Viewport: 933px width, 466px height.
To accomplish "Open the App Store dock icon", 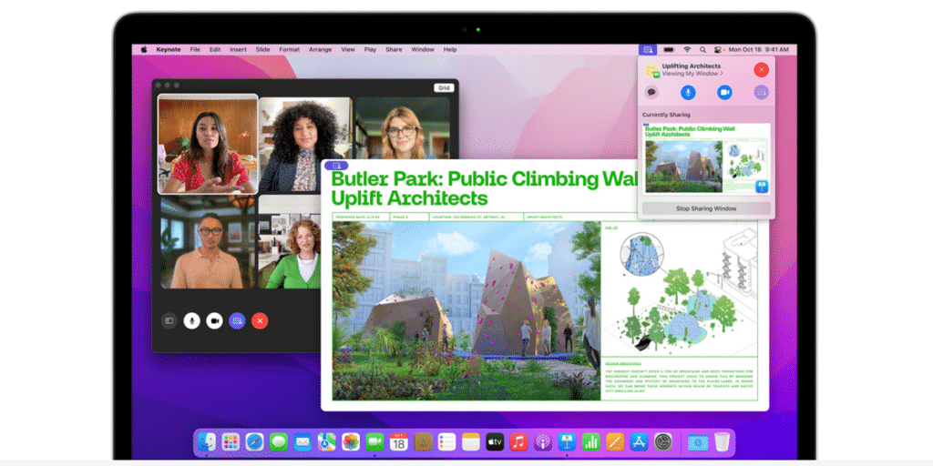I will [639, 441].
